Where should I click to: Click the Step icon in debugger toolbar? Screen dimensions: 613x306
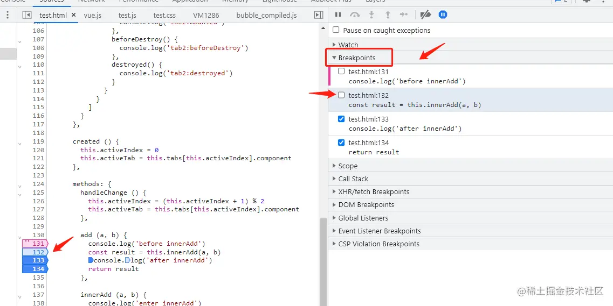click(404, 15)
